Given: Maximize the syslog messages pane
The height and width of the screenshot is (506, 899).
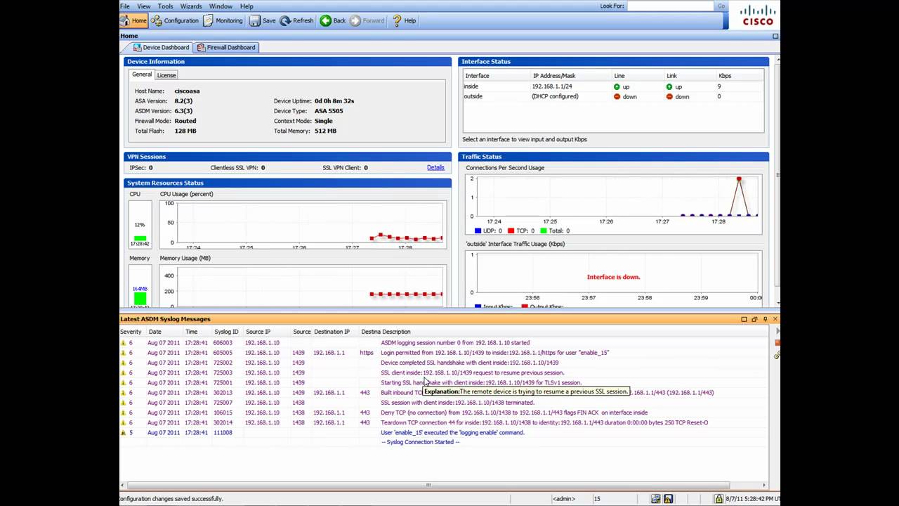Looking at the screenshot, I should 744,319.
